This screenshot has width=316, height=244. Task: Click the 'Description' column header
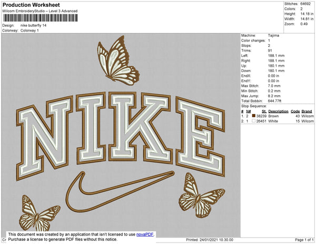278,111
